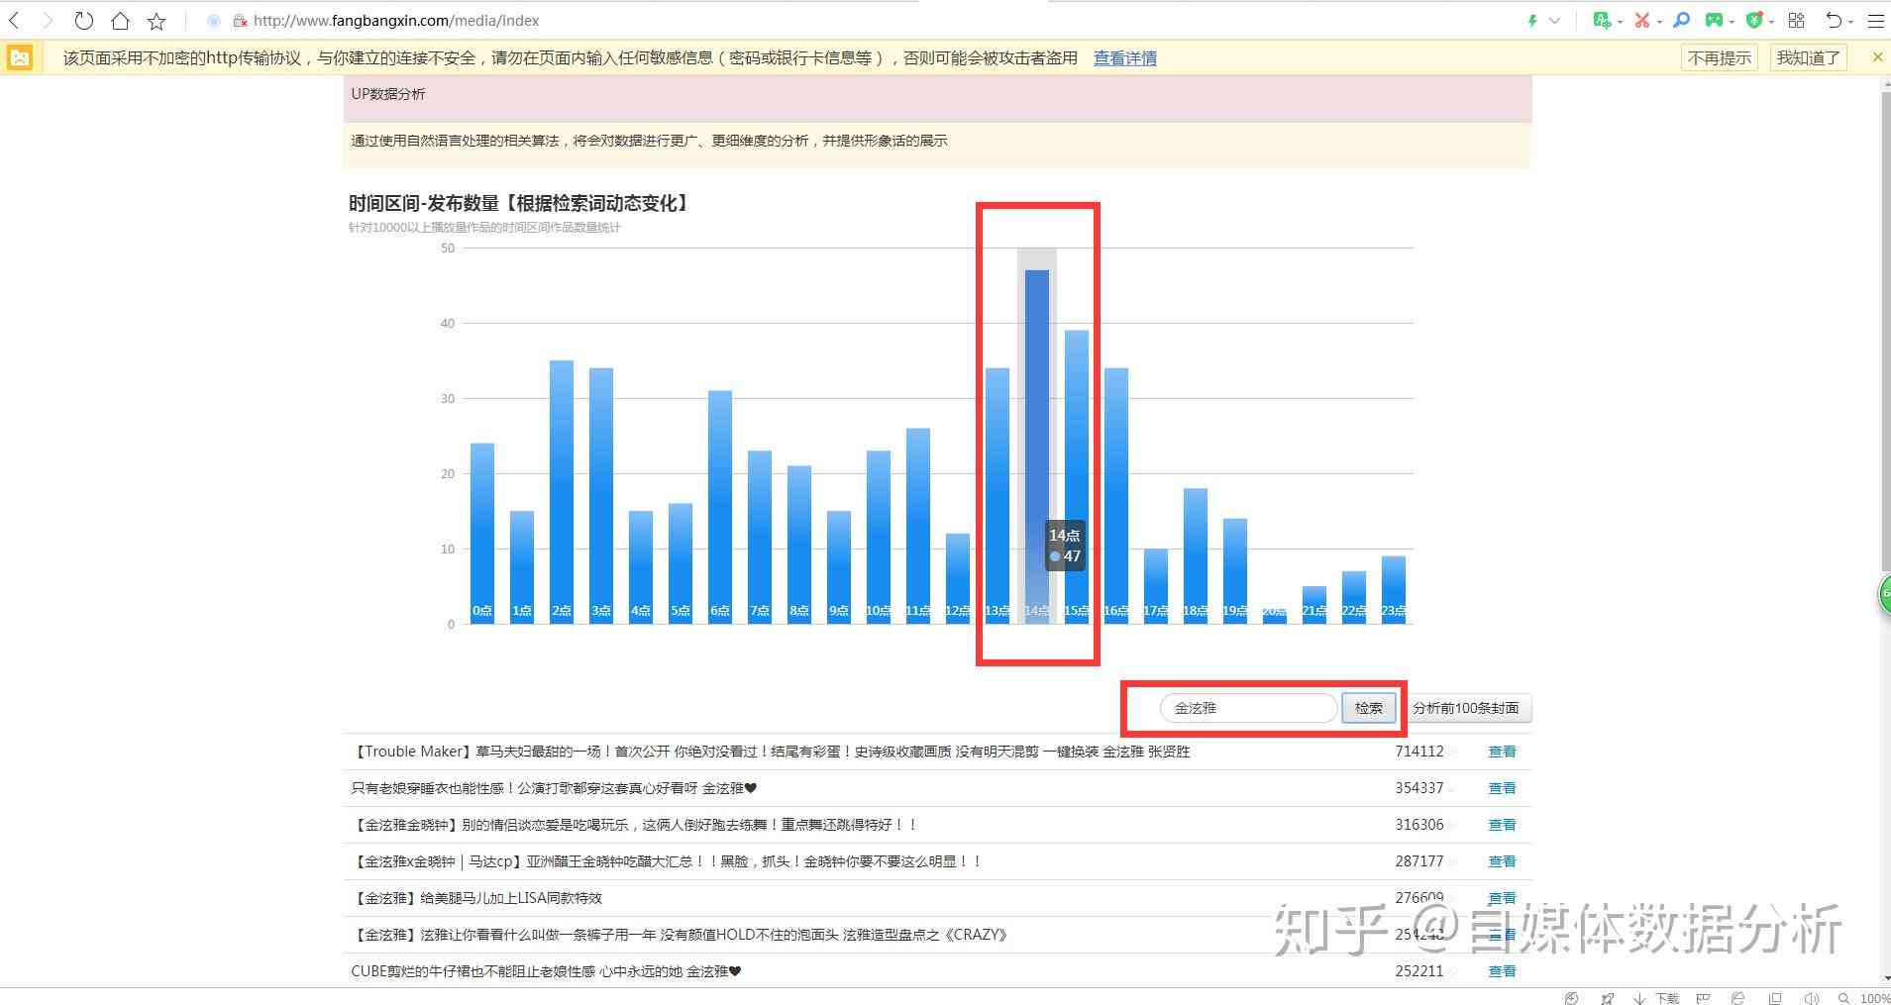Click the 11点 bar in chart

[x=917, y=526]
